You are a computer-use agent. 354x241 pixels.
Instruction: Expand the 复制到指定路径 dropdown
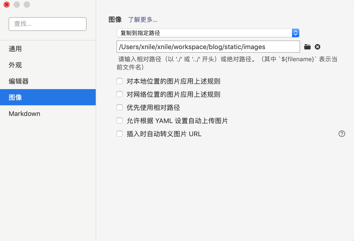click(x=208, y=33)
